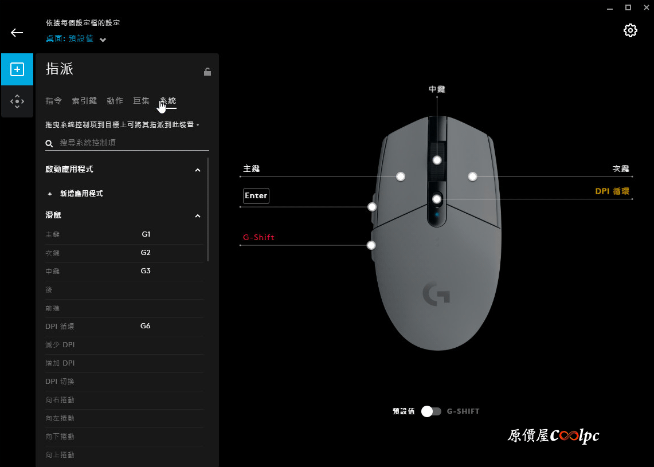Screen dimensions: 654x467
Task: Click the Enter assignment label
Action: coord(256,195)
